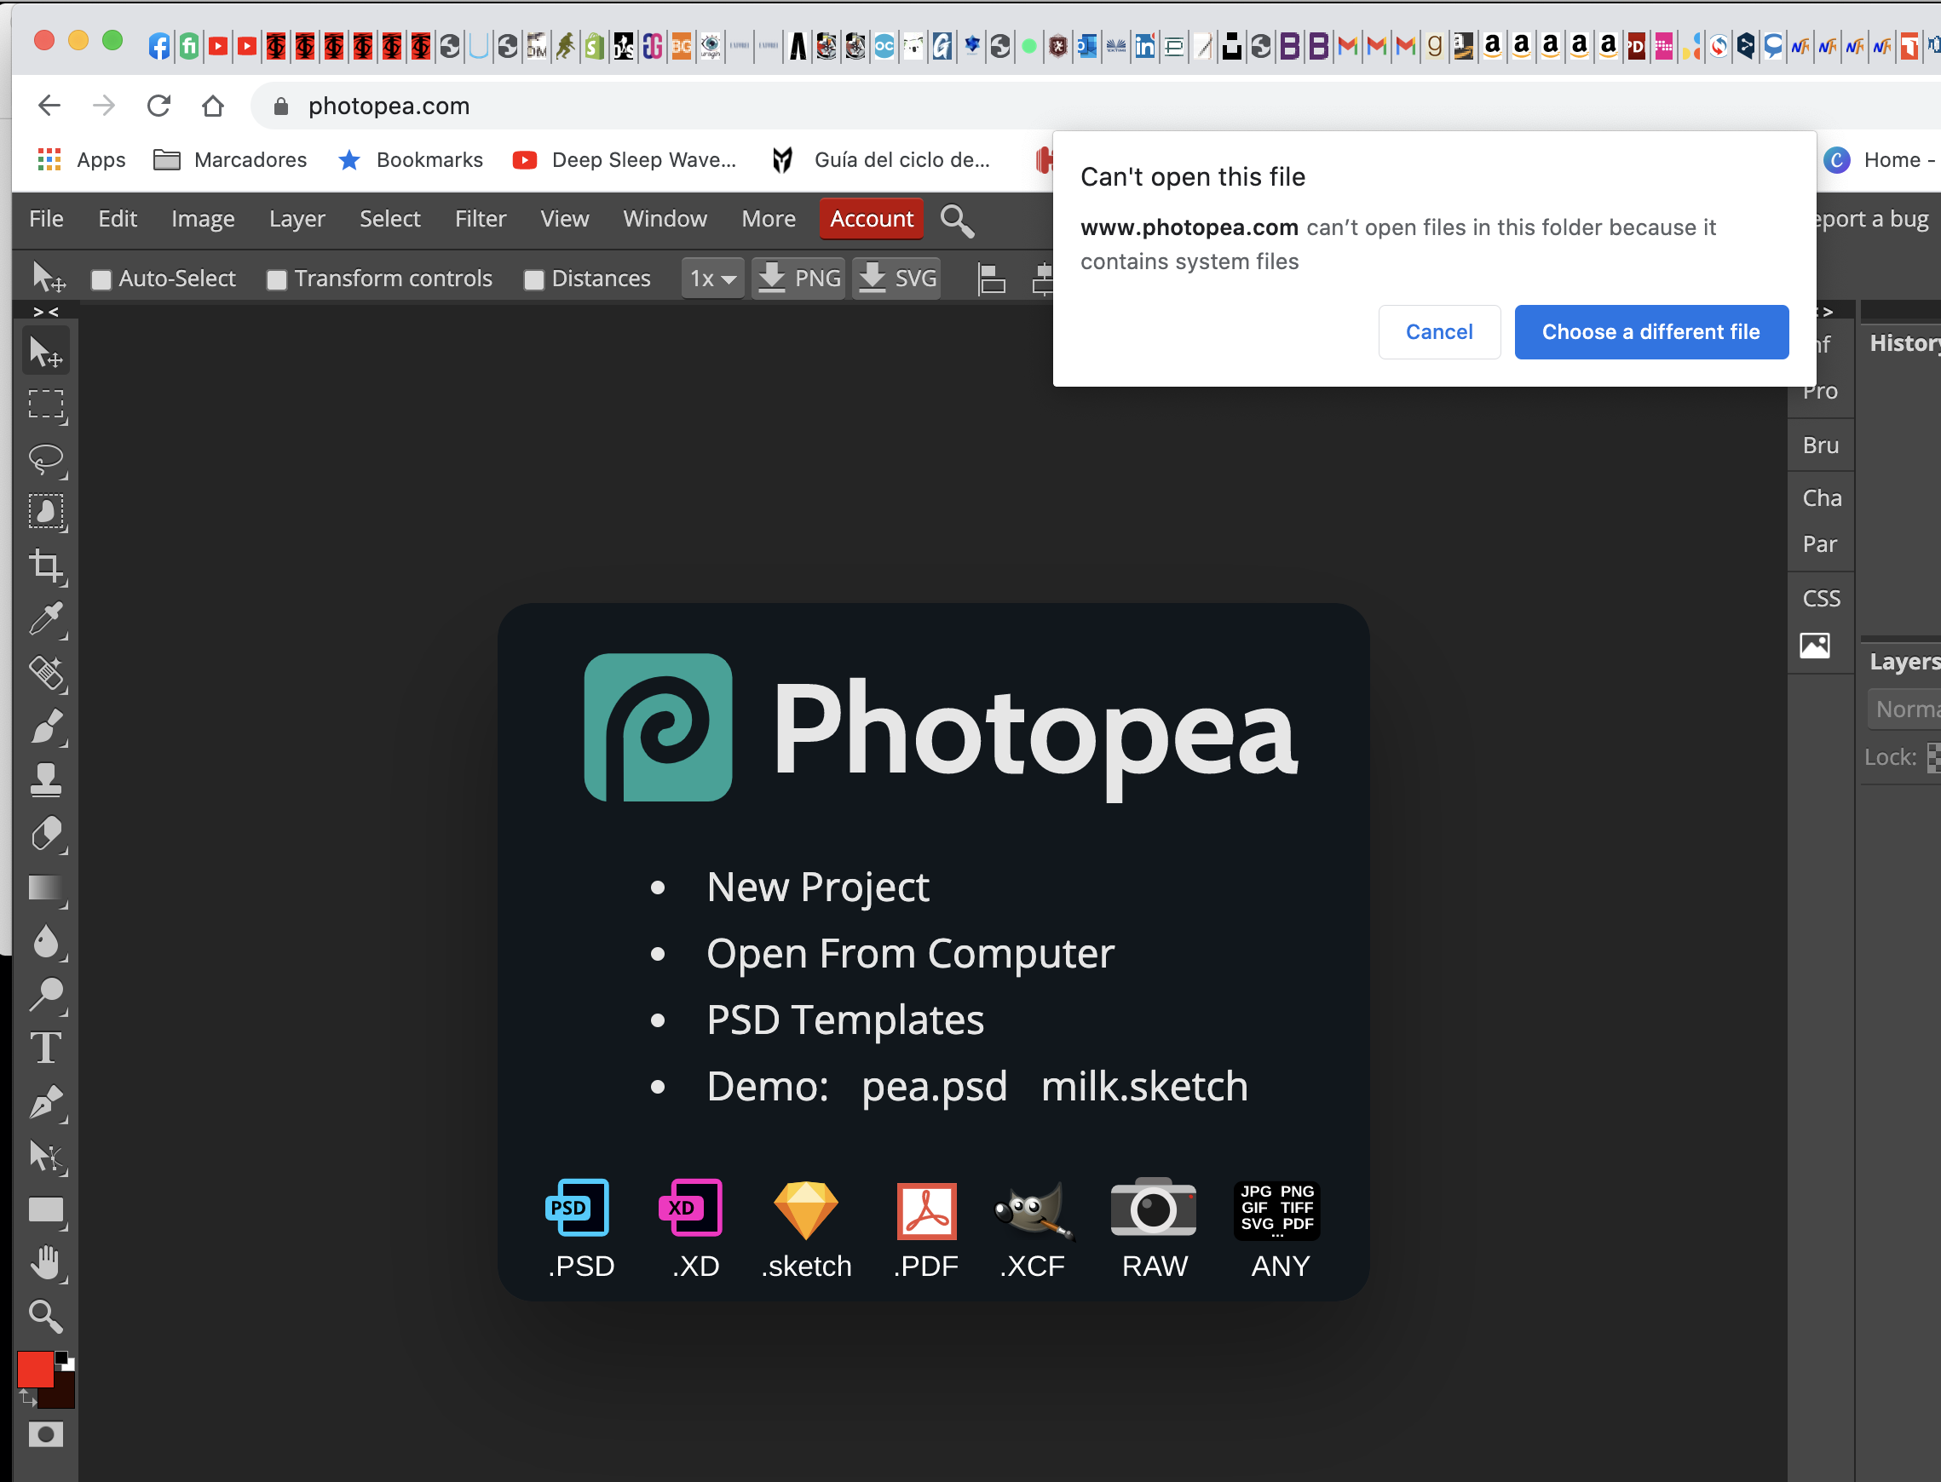1941x1482 pixels.
Task: Collapse the left toolbox with >< arrows
Action: tap(45, 312)
